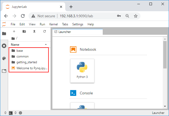Viewport: 169px width, 116px height.
Task: Launch a Python 3 notebook
Action: 82,71
